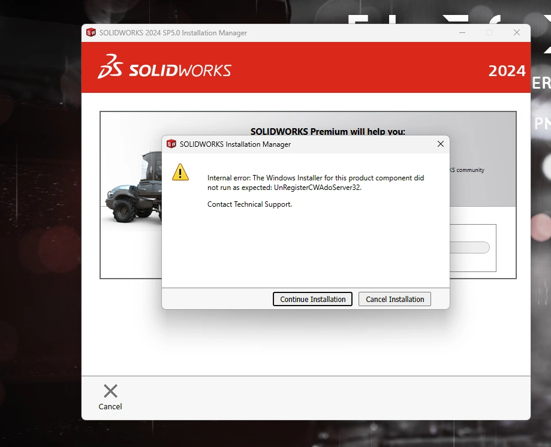Click the 3DS SOLIDWORKS logo in banner
Viewport: 551px width, 447px height.
click(x=164, y=67)
